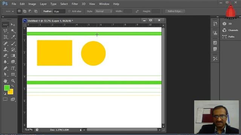Click the Ps application logo

5,3
